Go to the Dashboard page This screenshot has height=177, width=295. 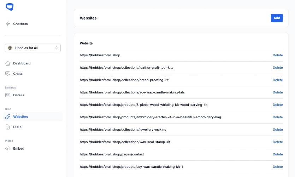[x=22, y=63]
